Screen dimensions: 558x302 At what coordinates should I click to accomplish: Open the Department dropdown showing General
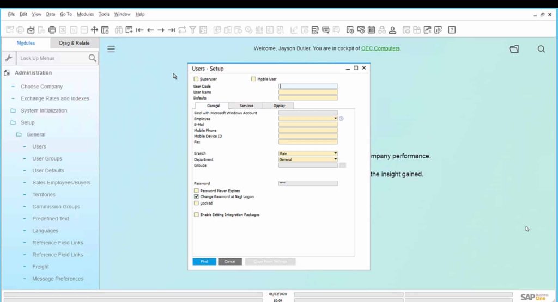click(x=335, y=159)
